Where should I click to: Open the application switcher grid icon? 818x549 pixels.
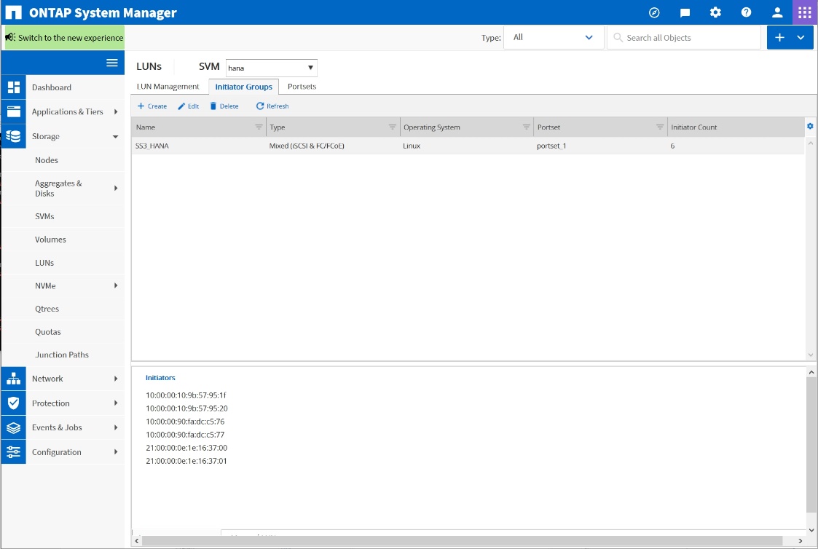click(805, 12)
